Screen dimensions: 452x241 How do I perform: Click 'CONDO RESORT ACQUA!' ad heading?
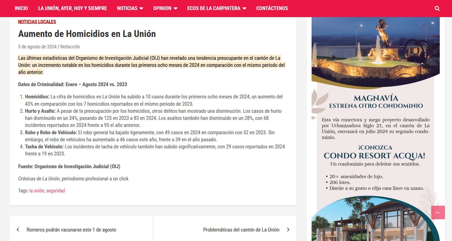point(374,156)
